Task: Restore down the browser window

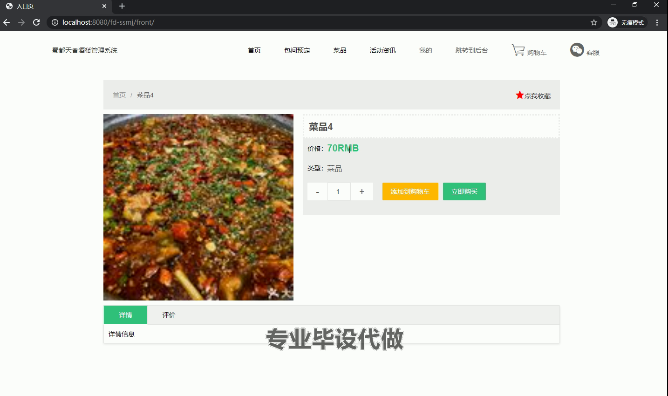Action: click(x=635, y=5)
